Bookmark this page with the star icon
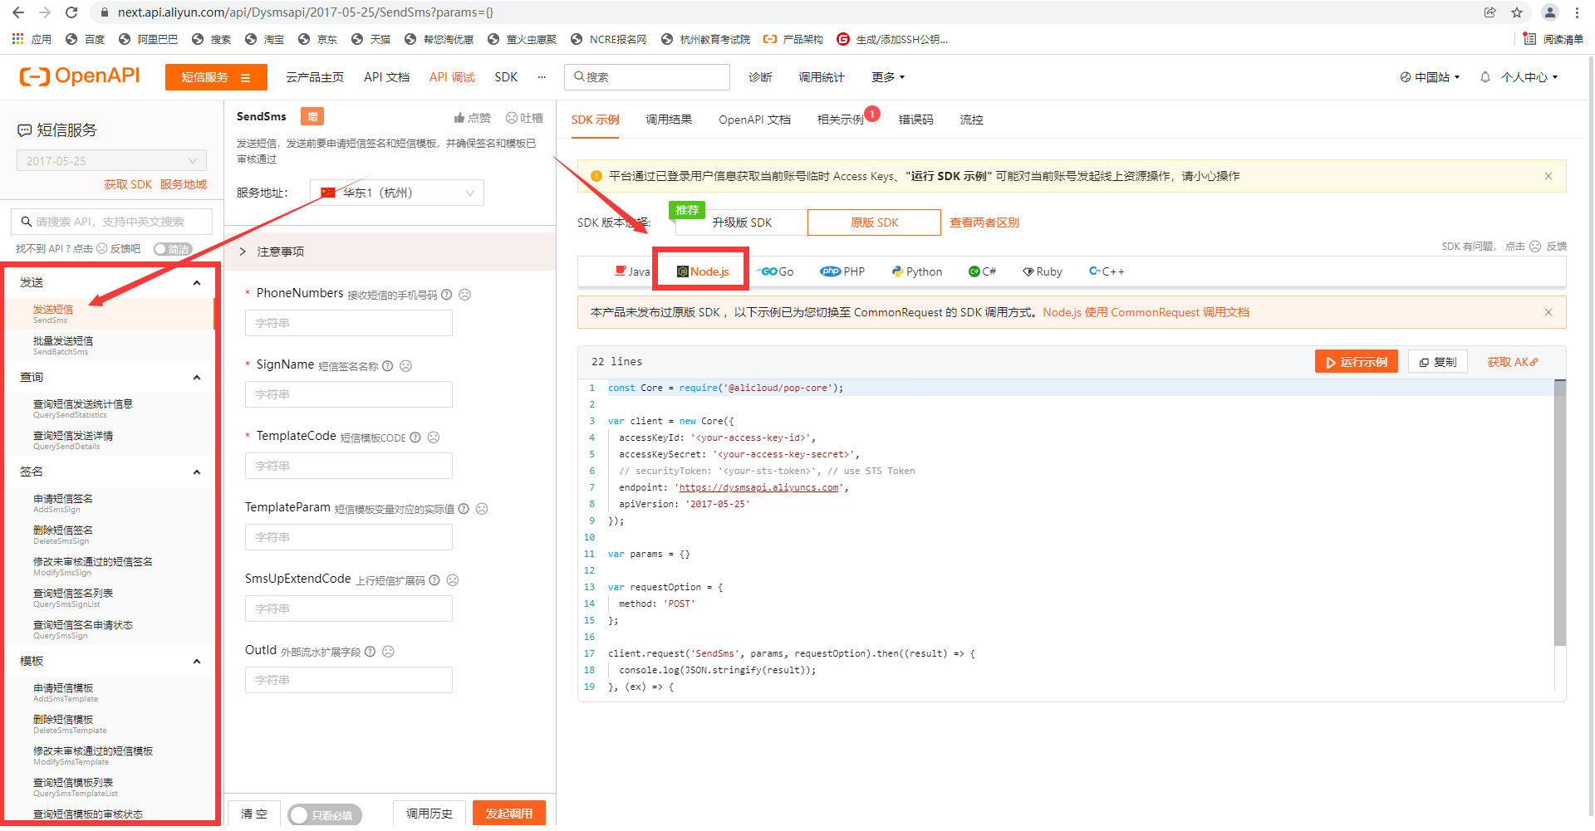 (1517, 12)
